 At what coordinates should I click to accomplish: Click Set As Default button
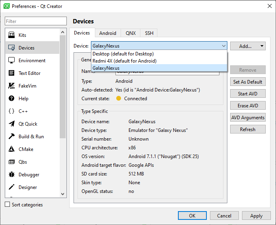(248, 82)
